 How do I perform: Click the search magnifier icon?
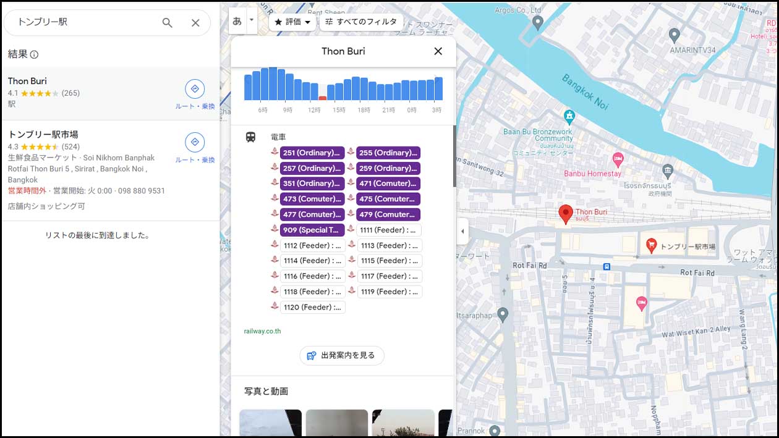167,23
